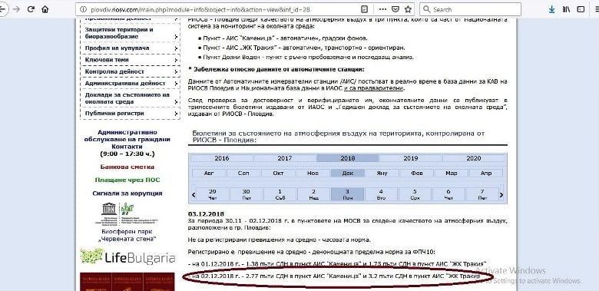Expand the Контролна дейност menu item
The image size is (599, 291).
(131, 71)
